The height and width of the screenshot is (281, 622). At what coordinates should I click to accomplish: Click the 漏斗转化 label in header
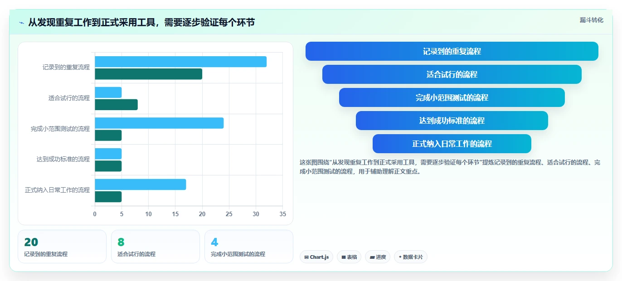[x=591, y=20]
